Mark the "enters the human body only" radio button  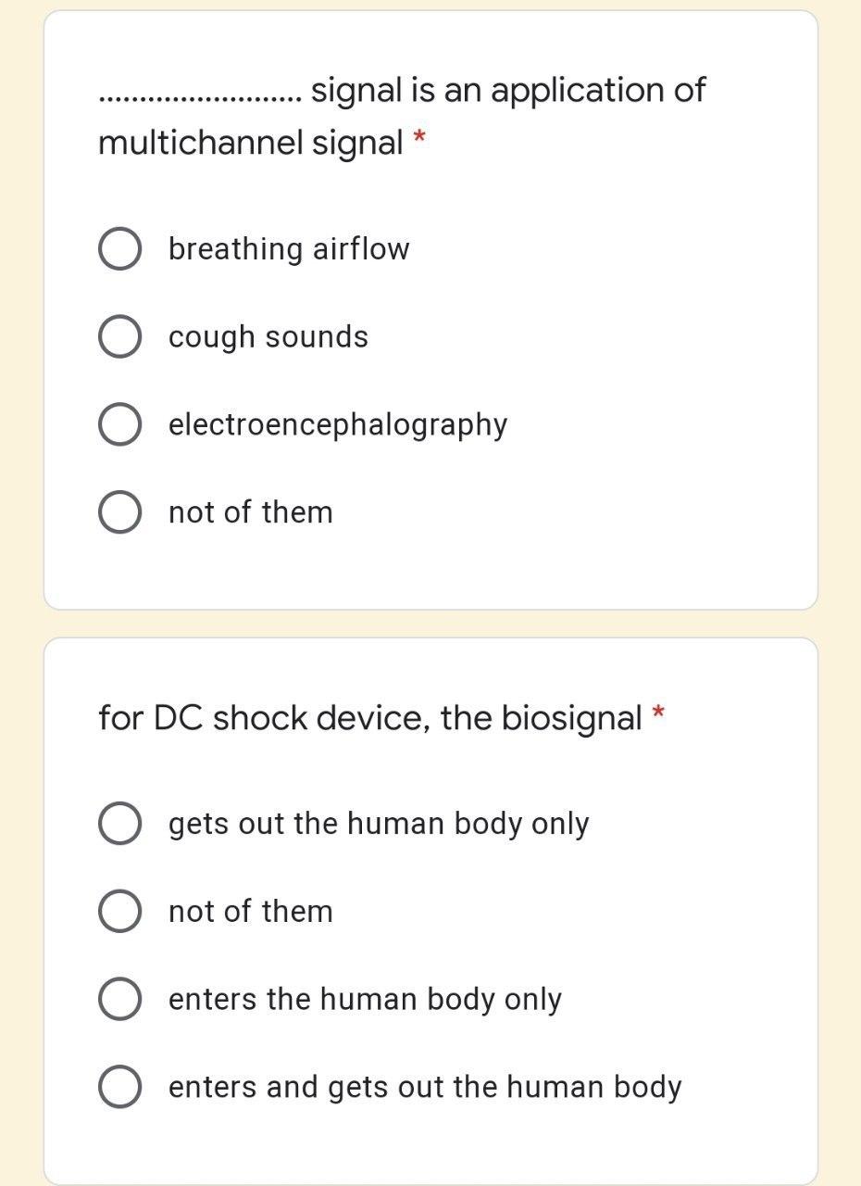tap(119, 999)
